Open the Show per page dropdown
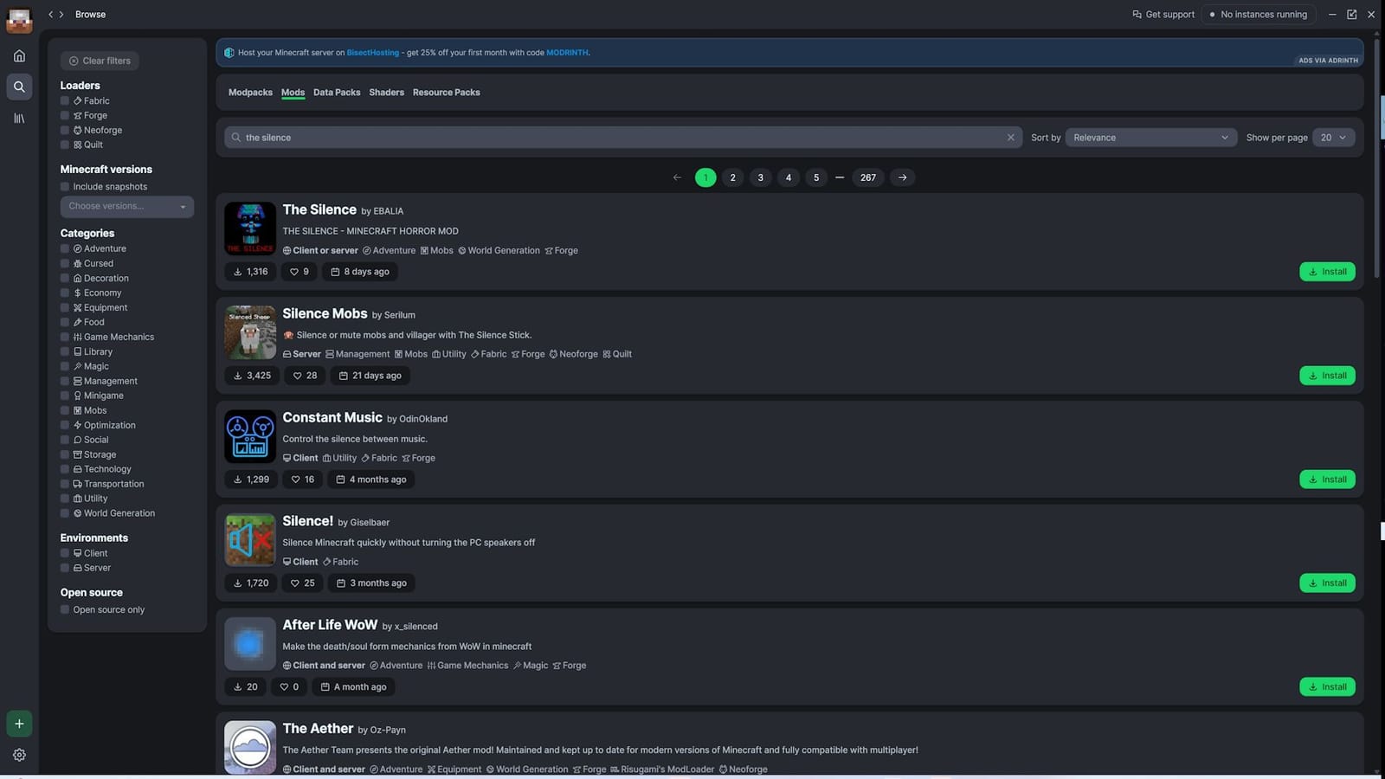1385x779 pixels. 1333,138
